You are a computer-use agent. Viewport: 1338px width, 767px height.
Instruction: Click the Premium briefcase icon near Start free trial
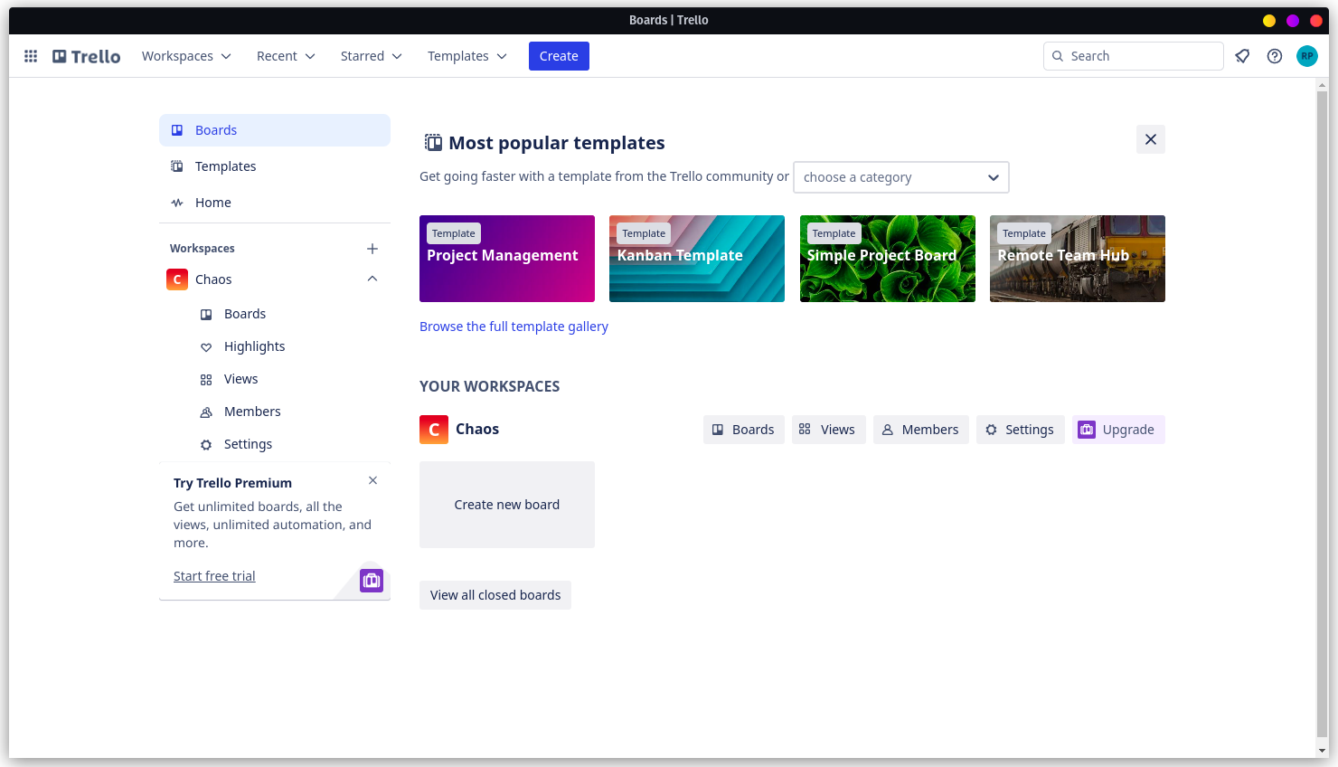(x=372, y=581)
